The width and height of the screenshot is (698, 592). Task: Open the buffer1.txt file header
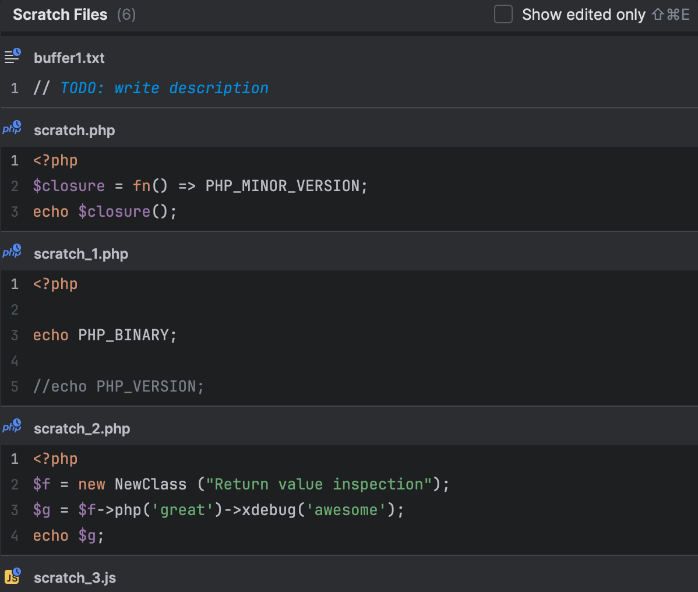coord(69,58)
